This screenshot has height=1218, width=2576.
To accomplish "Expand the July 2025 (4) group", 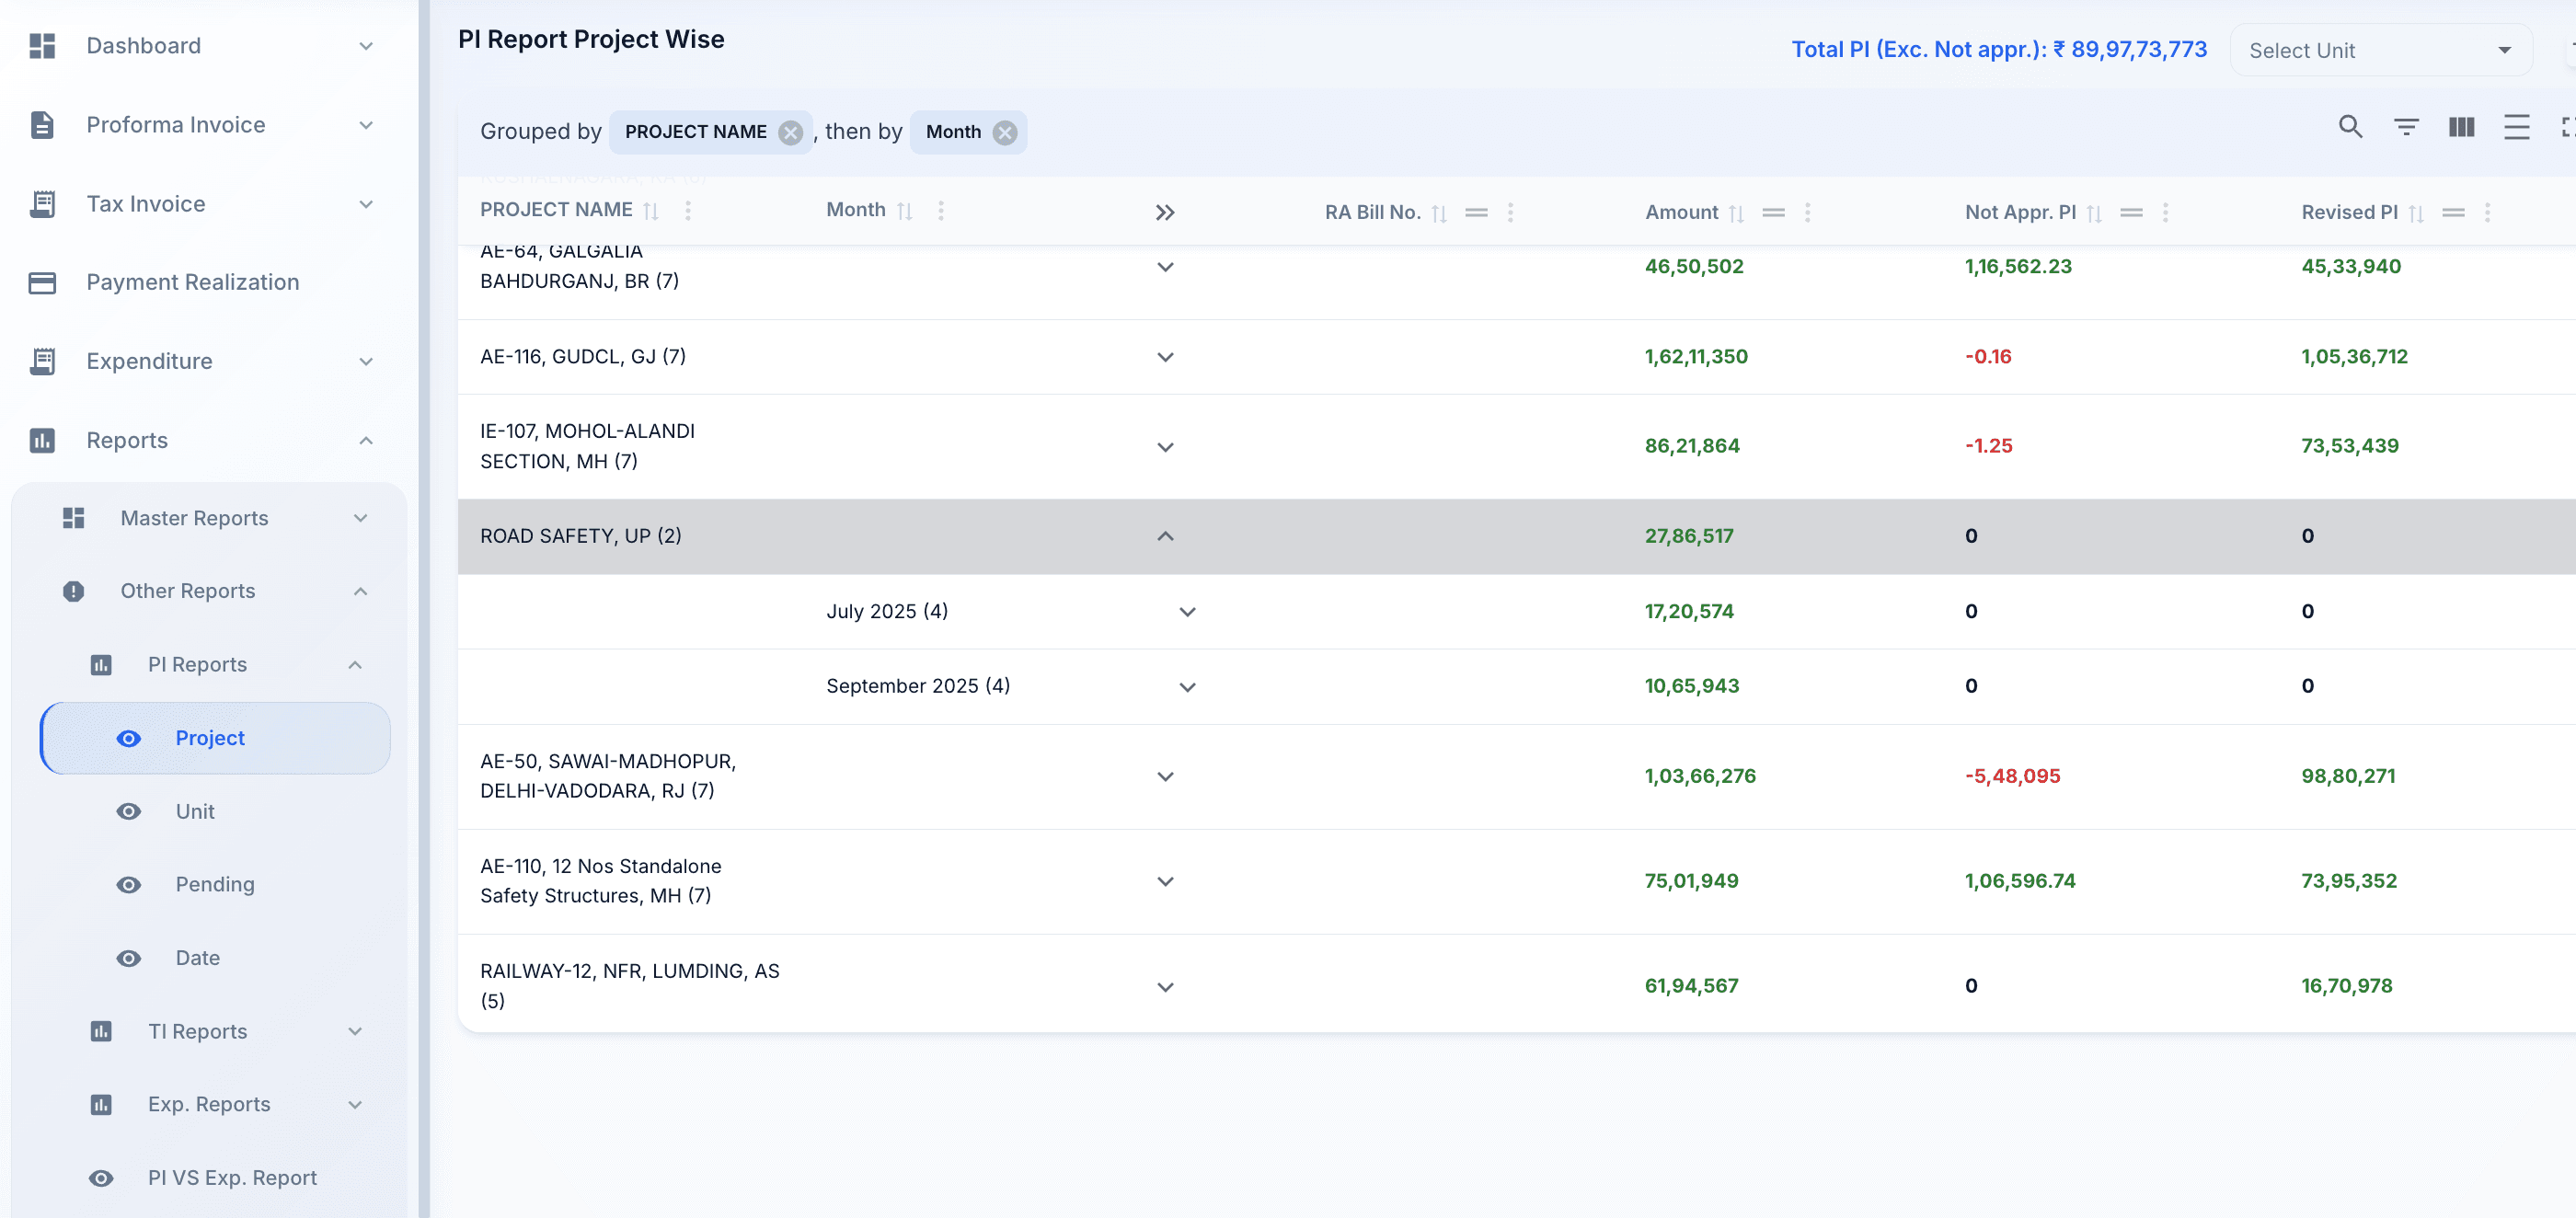I will coord(1187,612).
